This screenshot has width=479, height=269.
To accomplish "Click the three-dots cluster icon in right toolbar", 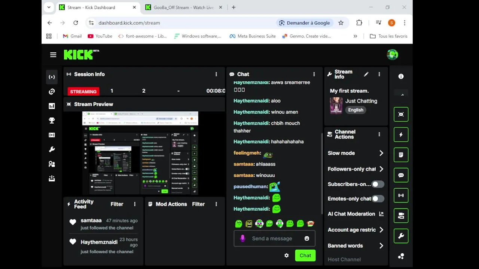I will click(401, 256).
